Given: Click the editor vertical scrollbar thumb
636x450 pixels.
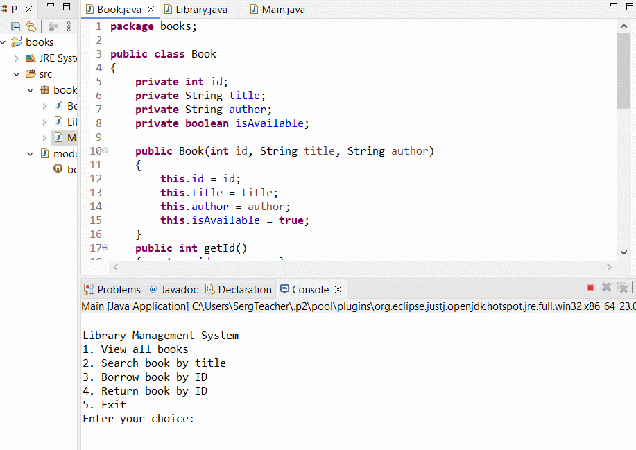Looking at the screenshot, I should pyautogui.click(x=624, y=71).
